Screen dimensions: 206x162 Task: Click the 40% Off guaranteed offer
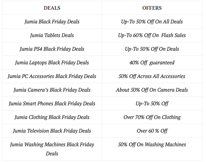[x=152, y=62]
